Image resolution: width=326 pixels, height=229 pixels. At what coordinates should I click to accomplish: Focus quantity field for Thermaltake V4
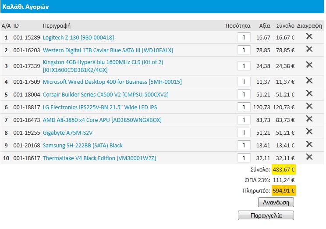244,158
